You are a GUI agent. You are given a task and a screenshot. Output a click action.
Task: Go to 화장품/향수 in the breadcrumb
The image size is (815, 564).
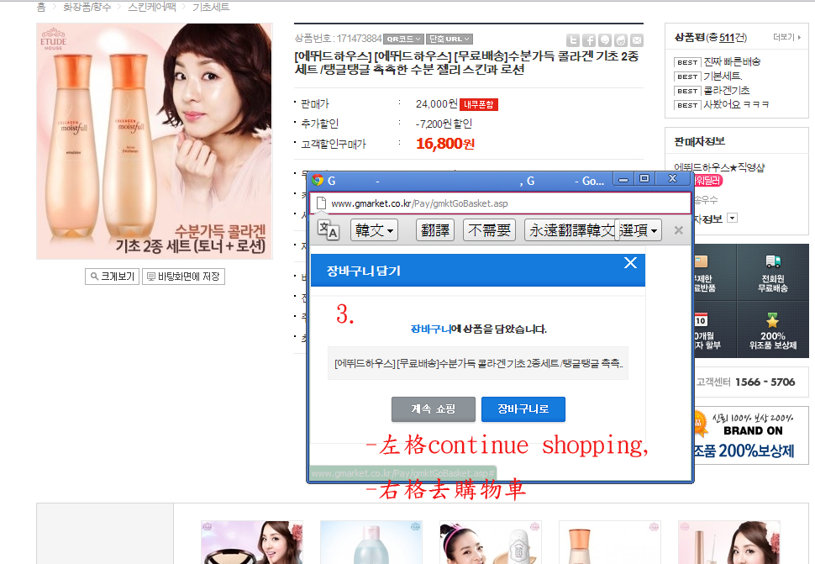click(87, 7)
